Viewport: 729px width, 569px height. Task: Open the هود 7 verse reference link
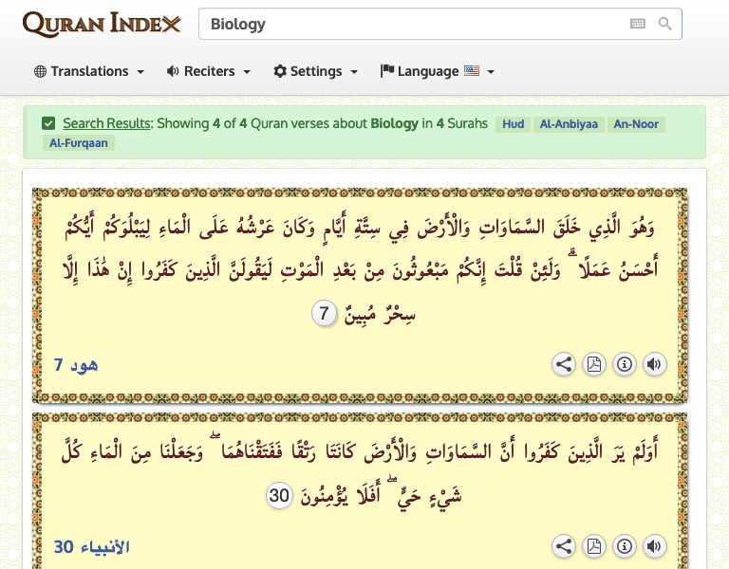click(x=76, y=365)
